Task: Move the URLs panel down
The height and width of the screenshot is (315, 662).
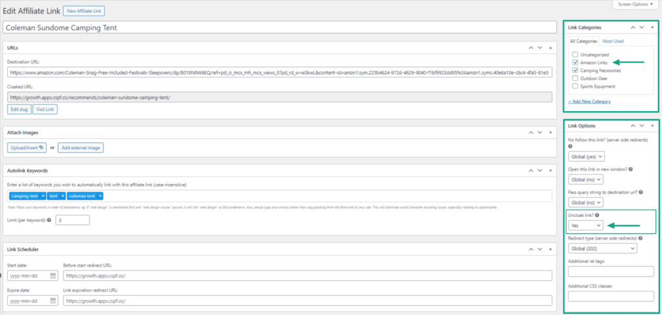Action: coord(540,48)
